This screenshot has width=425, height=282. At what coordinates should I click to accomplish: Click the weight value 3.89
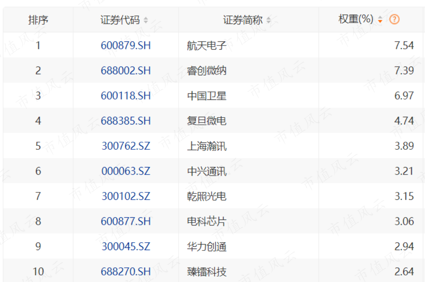404,146
